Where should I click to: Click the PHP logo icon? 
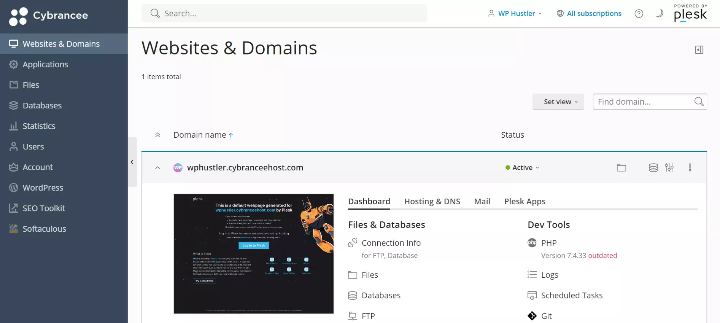532,243
